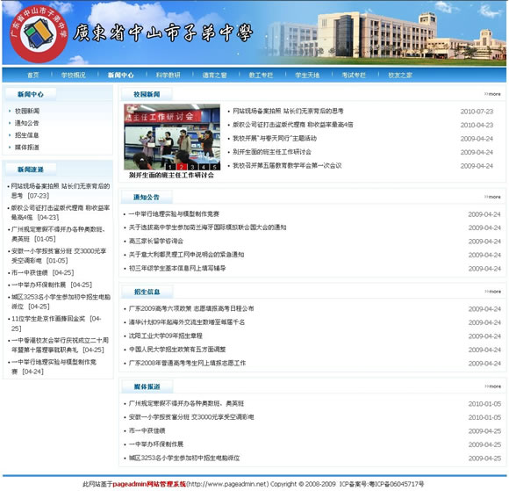Open 学生天地 navigation menu item
This screenshot has height=491, width=509.
(307, 75)
